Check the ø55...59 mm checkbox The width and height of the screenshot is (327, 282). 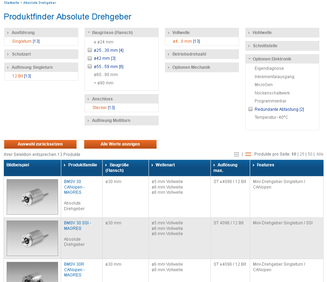point(90,66)
